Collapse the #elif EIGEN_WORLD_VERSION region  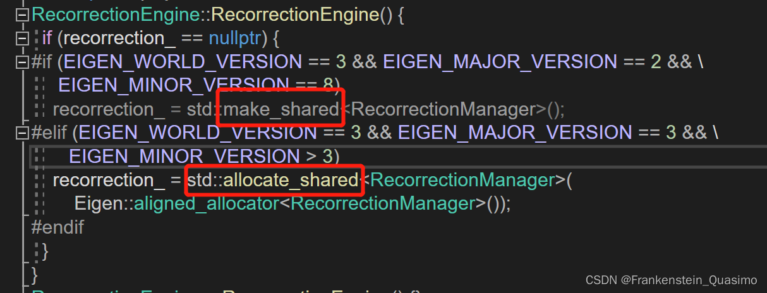pos(23,133)
